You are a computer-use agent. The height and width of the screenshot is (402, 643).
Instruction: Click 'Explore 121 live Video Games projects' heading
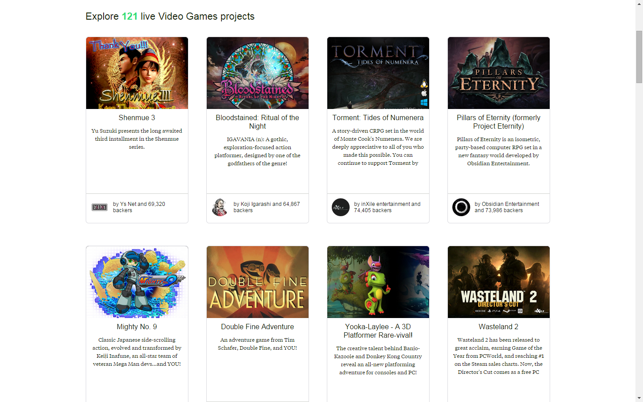click(x=170, y=17)
